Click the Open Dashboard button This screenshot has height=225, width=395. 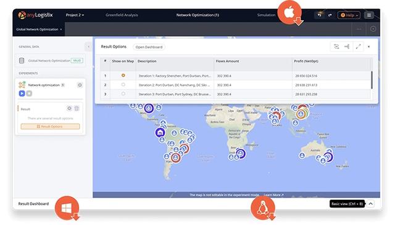pos(149,47)
